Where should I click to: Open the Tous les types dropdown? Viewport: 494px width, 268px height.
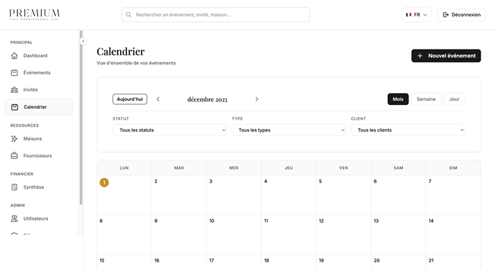click(x=288, y=130)
